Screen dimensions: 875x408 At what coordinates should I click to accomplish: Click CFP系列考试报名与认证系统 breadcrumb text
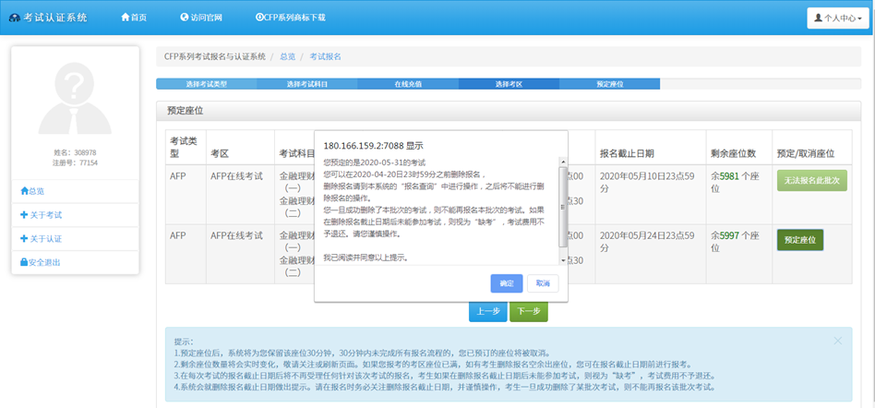click(x=215, y=56)
